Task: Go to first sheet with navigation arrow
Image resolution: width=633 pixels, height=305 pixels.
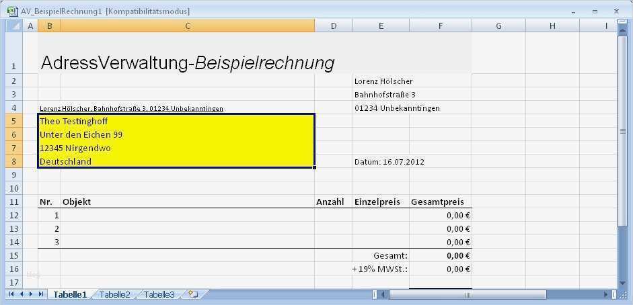Action: click(x=11, y=294)
